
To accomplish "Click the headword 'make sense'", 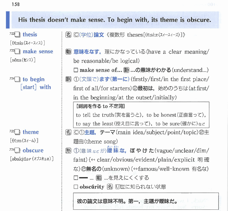I will click(38, 51).
